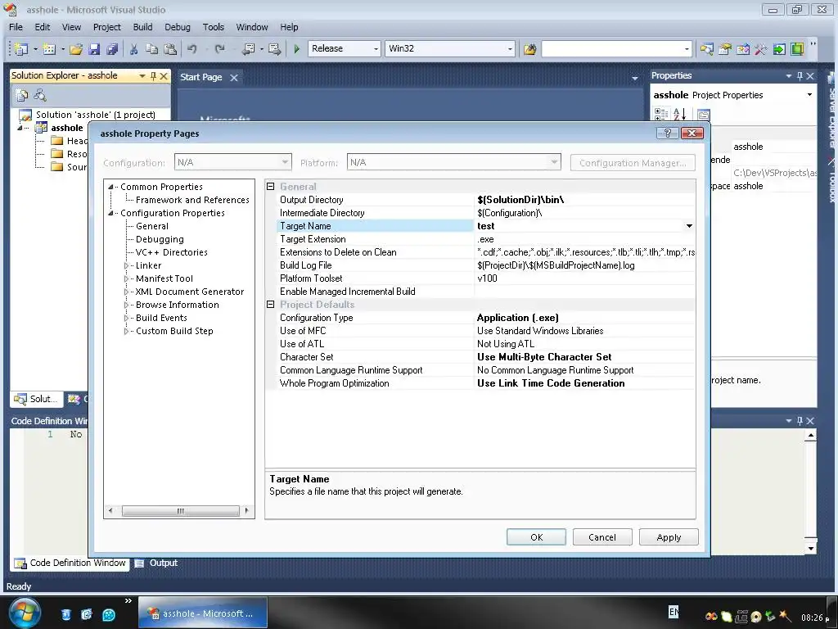
Task: Click the Start Page green arrow toolbar icon
Action: tap(779, 49)
